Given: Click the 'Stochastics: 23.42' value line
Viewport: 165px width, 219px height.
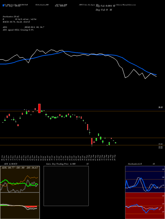Looking at the screenshot, I should 12,17.
